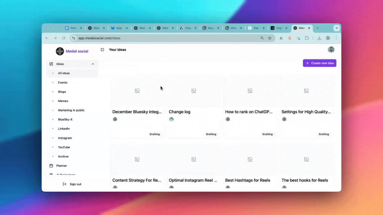Click the Medal social logo icon
The height and width of the screenshot is (215, 383).
pyautogui.click(x=60, y=51)
